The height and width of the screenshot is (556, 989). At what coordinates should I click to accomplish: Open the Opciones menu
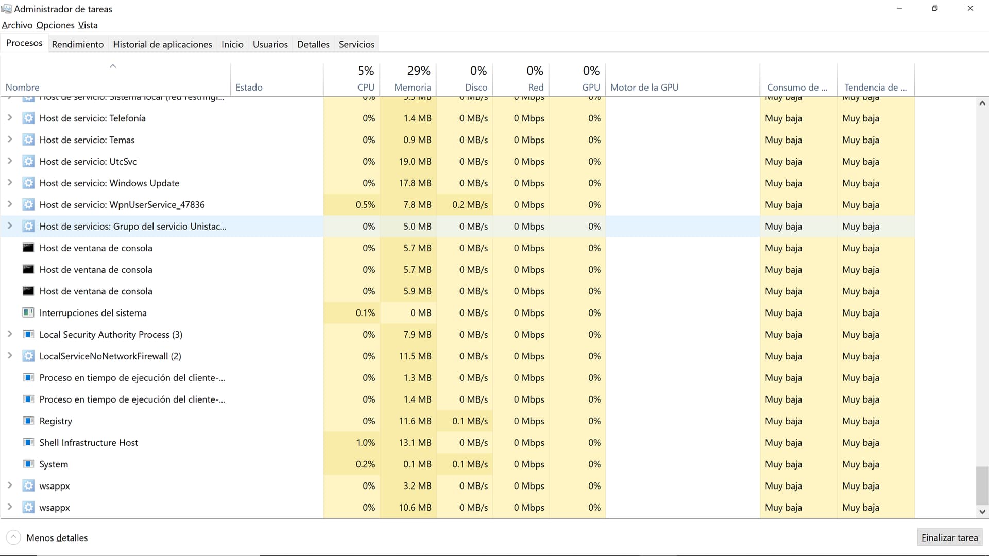coord(55,25)
